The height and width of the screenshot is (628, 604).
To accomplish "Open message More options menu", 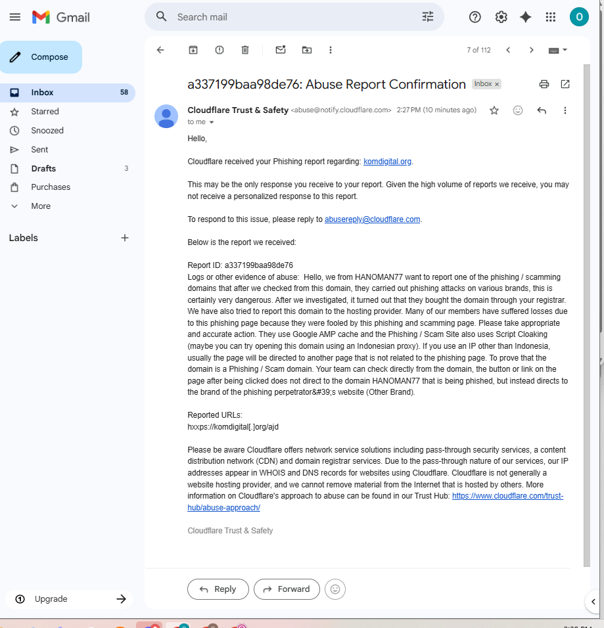I will coord(565,110).
